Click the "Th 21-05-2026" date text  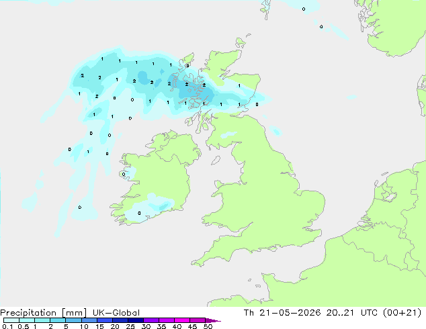coord(282,313)
